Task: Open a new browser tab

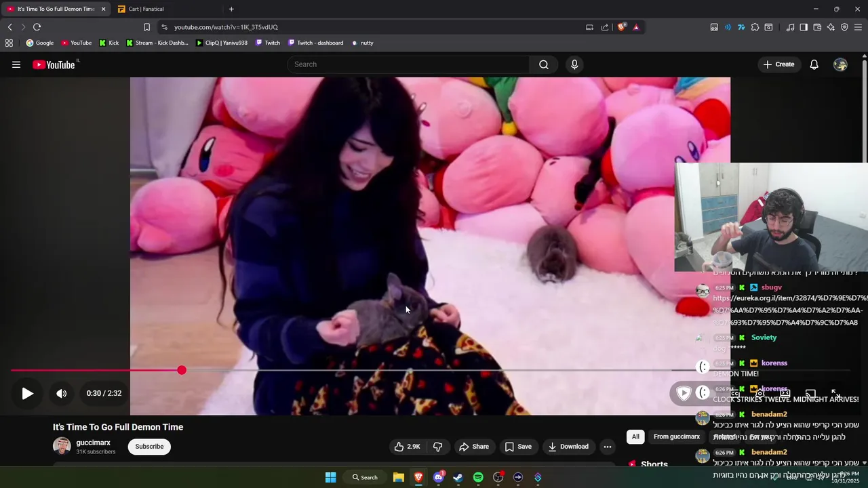Action: 231,9
